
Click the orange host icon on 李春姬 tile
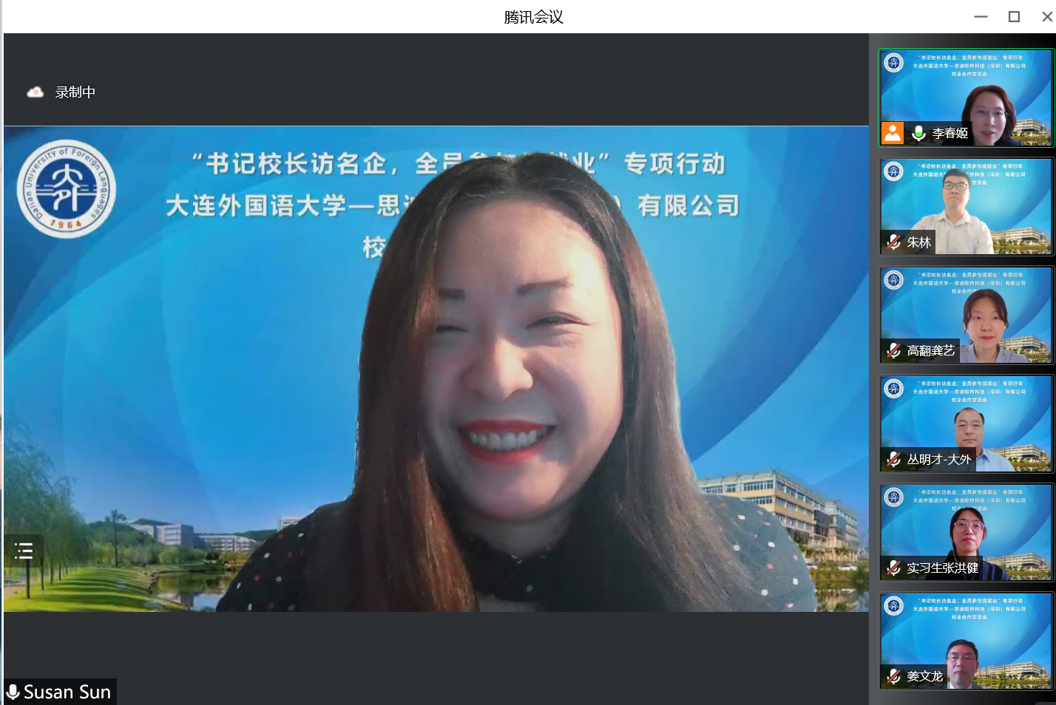[893, 133]
